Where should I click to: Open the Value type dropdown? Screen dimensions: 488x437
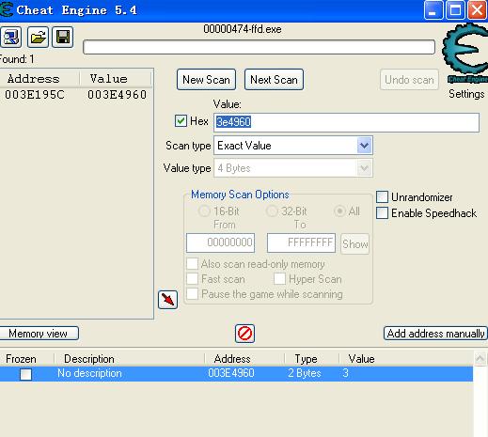click(x=364, y=168)
